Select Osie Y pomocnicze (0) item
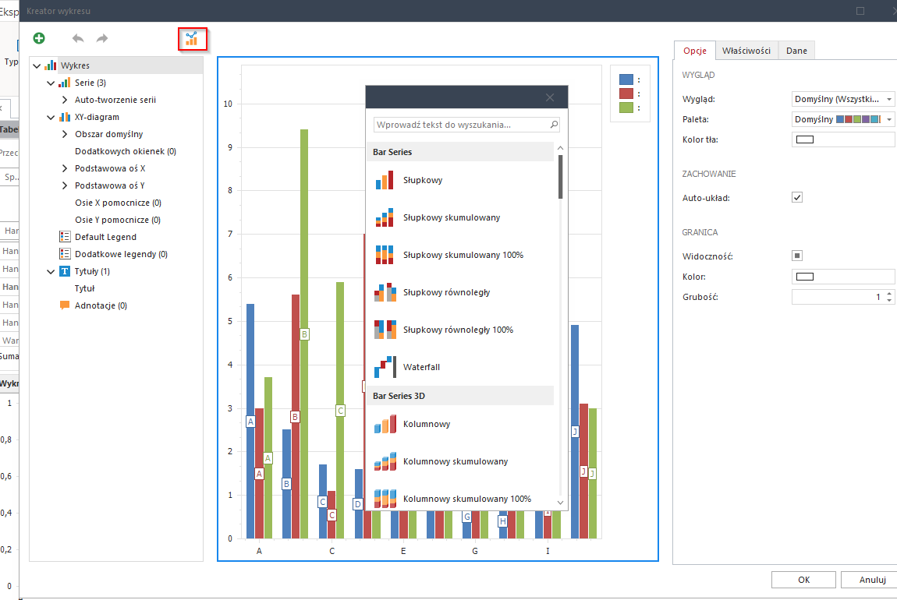 [117, 220]
